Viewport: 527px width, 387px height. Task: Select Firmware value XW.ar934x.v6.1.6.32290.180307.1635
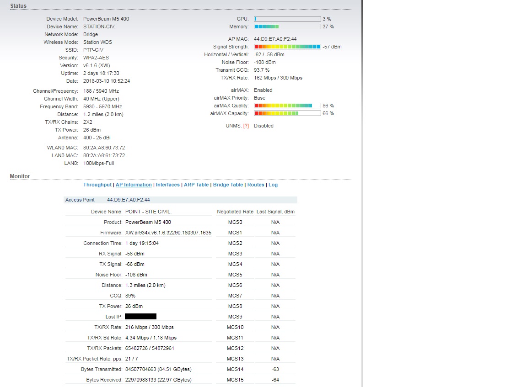coord(168,233)
